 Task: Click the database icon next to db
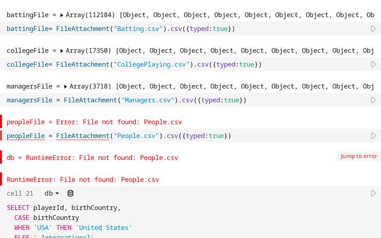71,193
